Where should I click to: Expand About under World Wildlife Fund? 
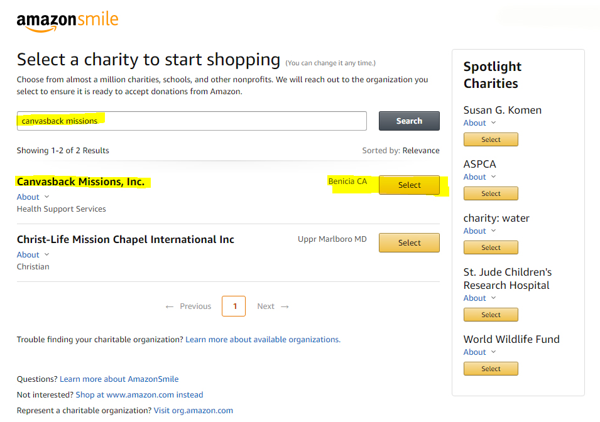tap(479, 352)
